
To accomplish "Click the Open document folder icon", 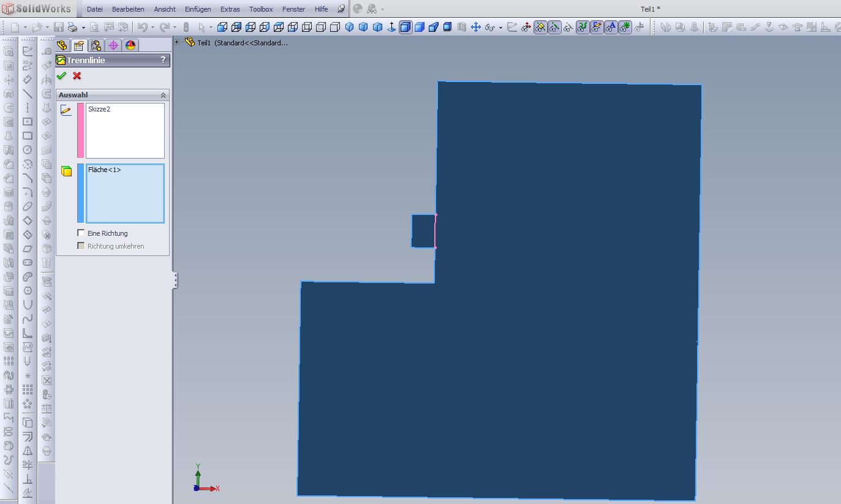I will (x=37, y=27).
